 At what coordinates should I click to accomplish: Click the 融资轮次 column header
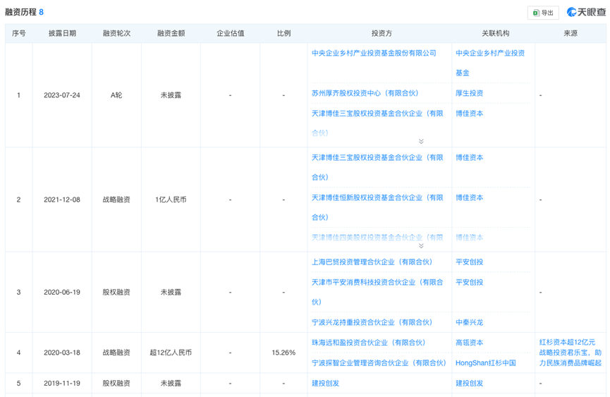click(x=116, y=33)
